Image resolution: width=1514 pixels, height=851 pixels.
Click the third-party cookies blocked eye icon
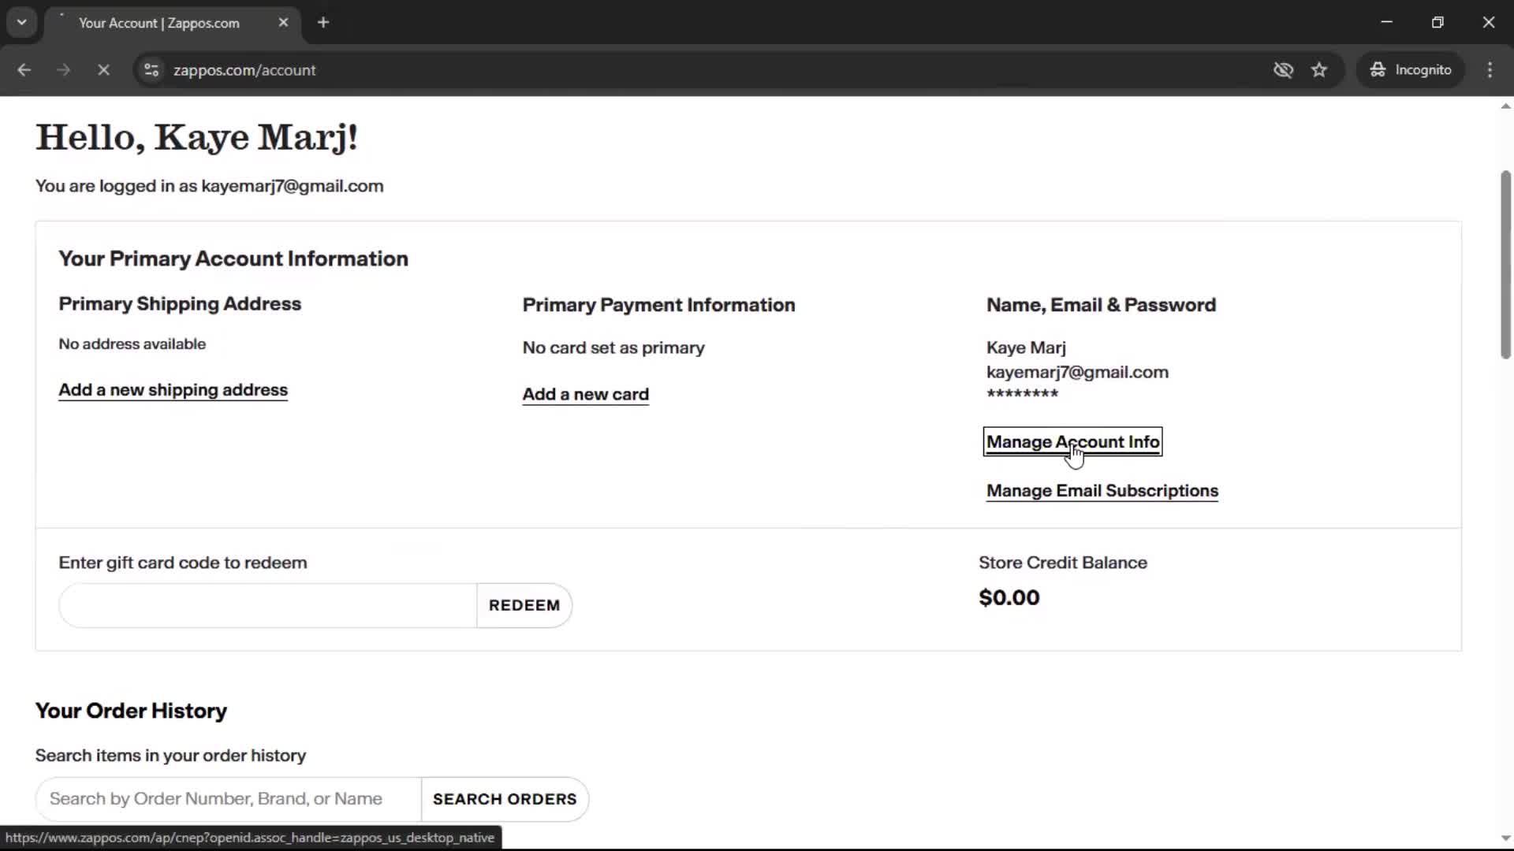(1283, 70)
